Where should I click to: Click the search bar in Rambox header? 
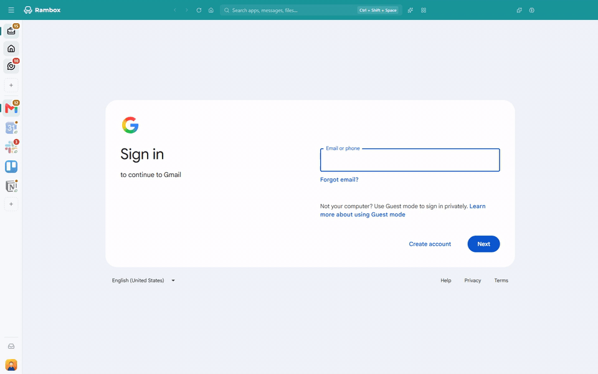(x=311, y=11)
